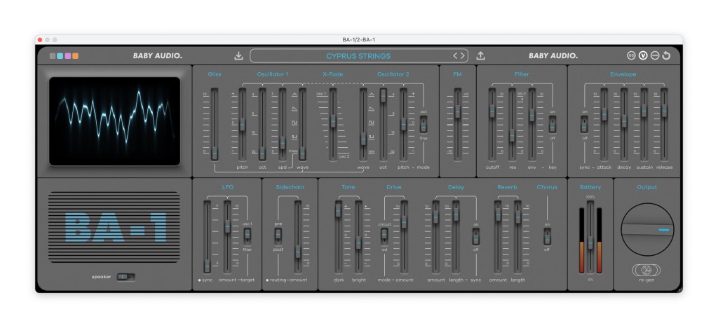The height and width of the screenshot is (328, 718).
Task: Go to next preset with right arrow
Action: click(x=463, y=56)
